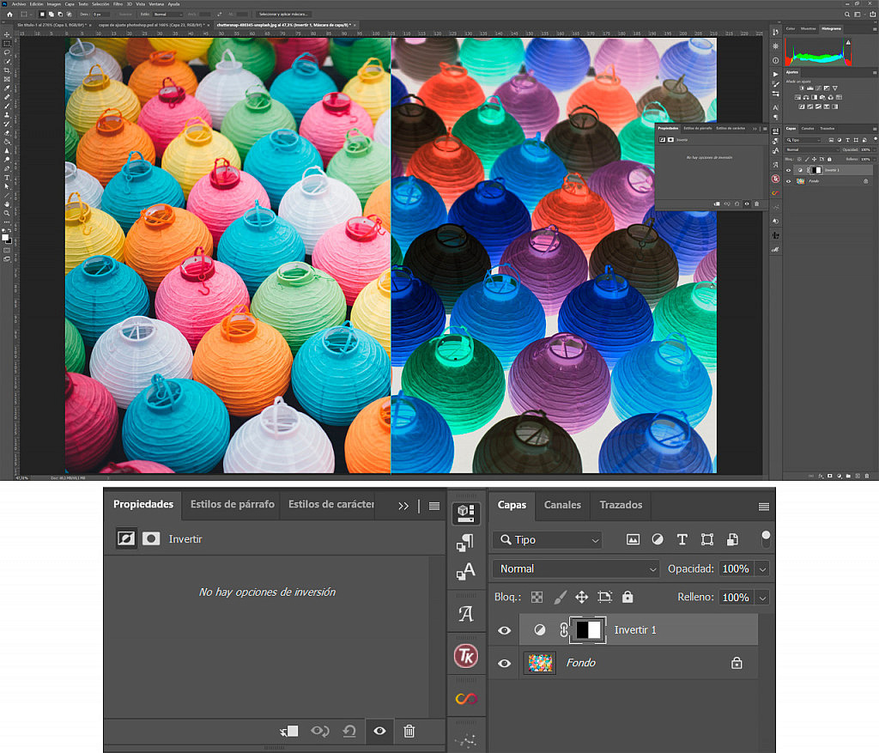The image size is (879, 753).
Task: Click the Fondo layer thumbnail
Action: 539,662
